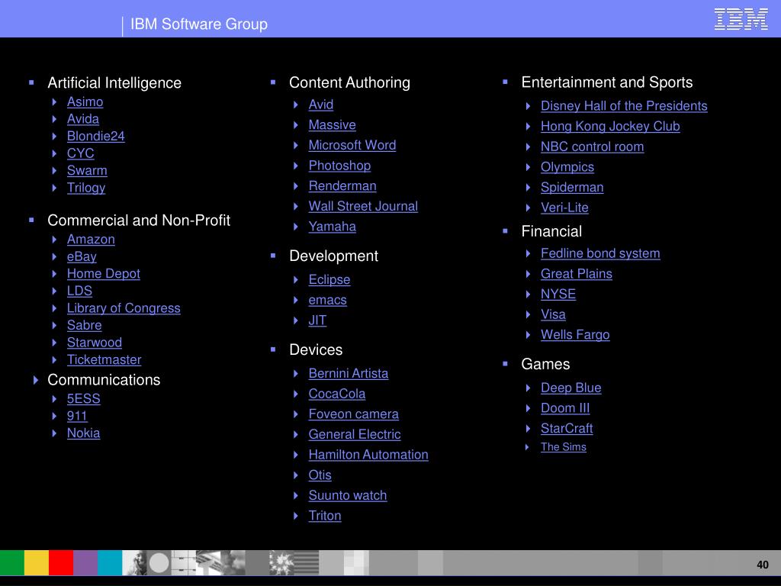Follow the Yamaha link

pos(333,227)
